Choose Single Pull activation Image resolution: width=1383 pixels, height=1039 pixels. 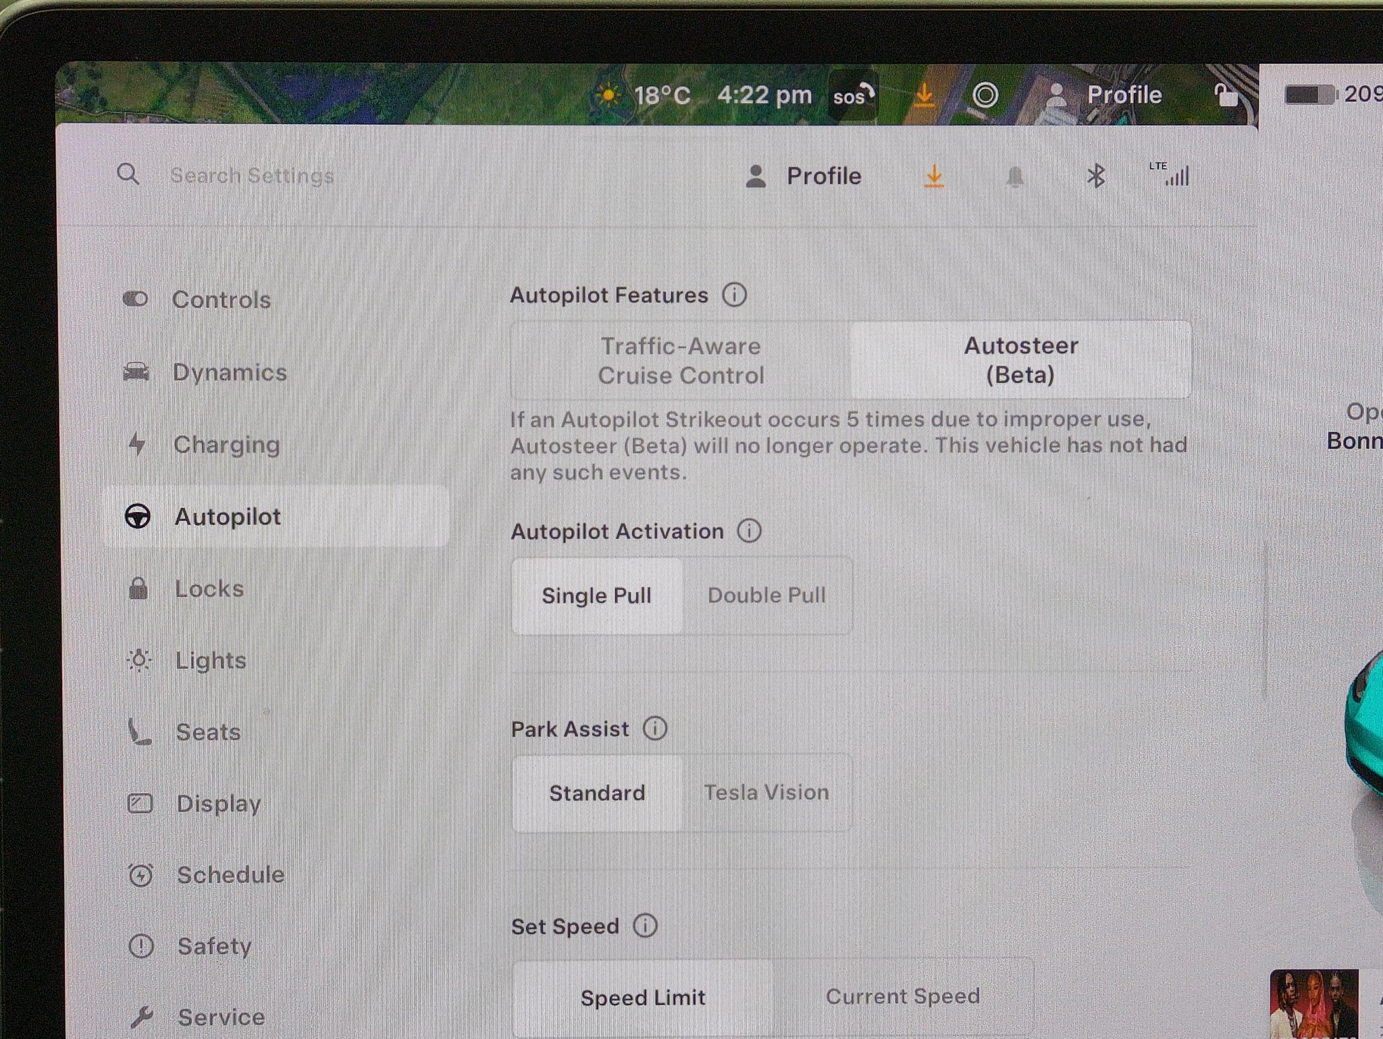[597, 596]
